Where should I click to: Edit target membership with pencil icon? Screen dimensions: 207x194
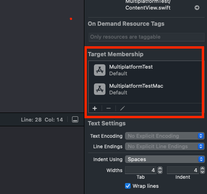123,108
